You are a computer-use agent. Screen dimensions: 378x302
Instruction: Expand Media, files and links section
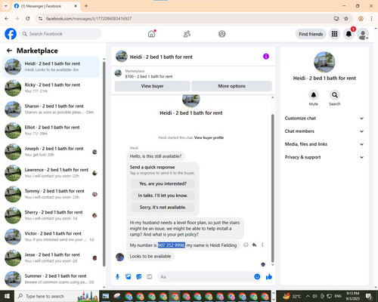324,144
